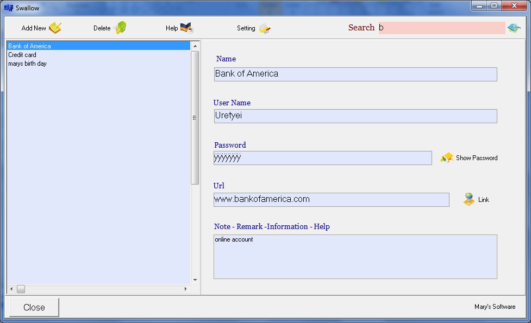Image resolution: width=531 pixels, height=323 pixels.
Task: Select marys birth day entry
Action: click(x=27, y=64)
